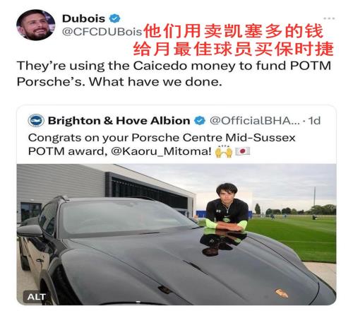The width and height of the screenshot is (353, 311).
Task: Open Brighton & Hove Albion account name
Action: click(x=119, y=121)
